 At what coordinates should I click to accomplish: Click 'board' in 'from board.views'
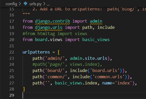tap(41, 40)
